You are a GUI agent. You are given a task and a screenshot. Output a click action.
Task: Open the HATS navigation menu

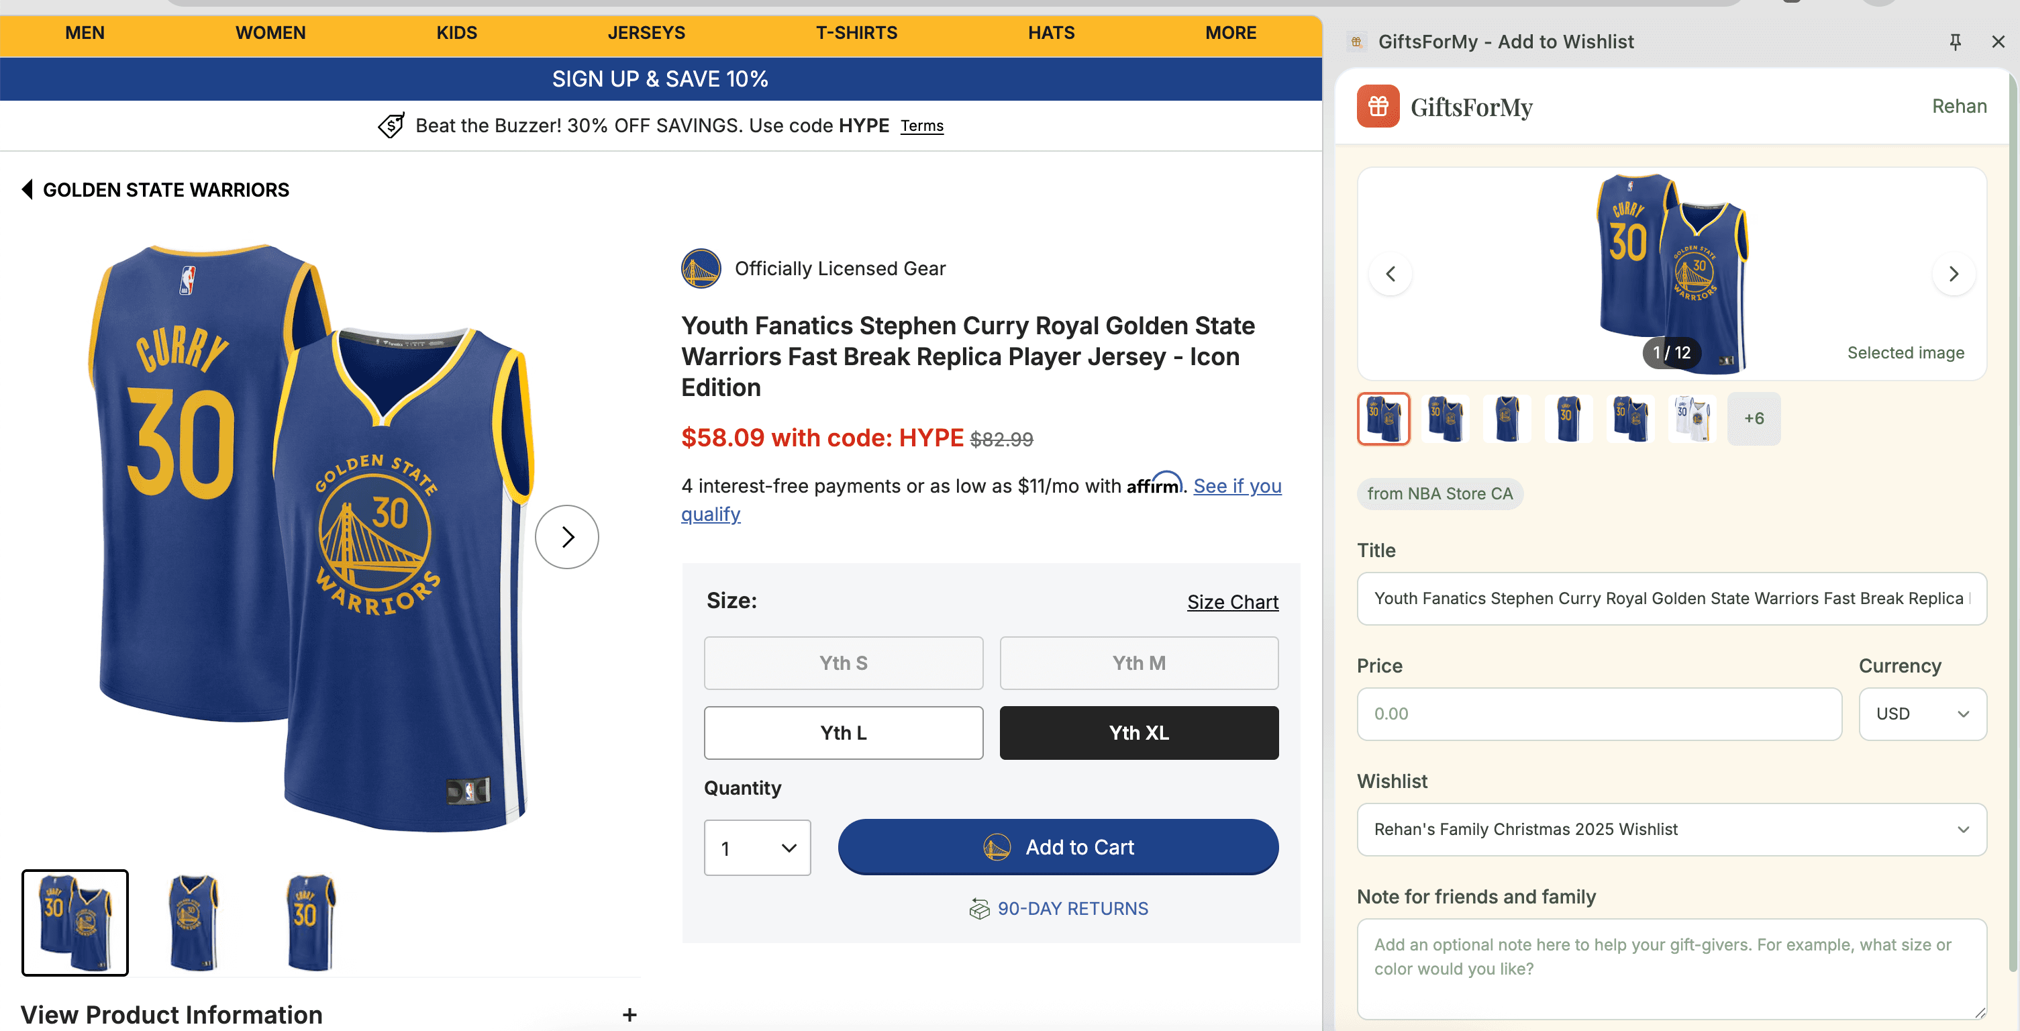pyautogui.click(x=1051, y=32)
